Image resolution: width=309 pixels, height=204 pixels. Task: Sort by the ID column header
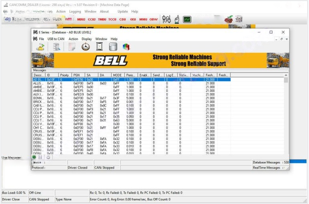(52, 75)
